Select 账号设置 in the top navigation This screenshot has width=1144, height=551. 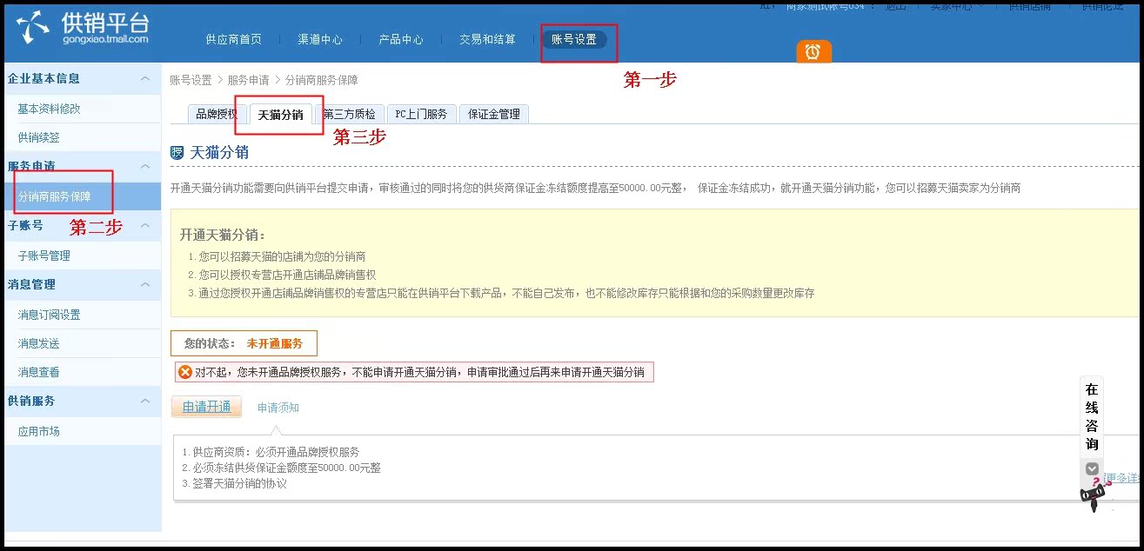[574, 39]
